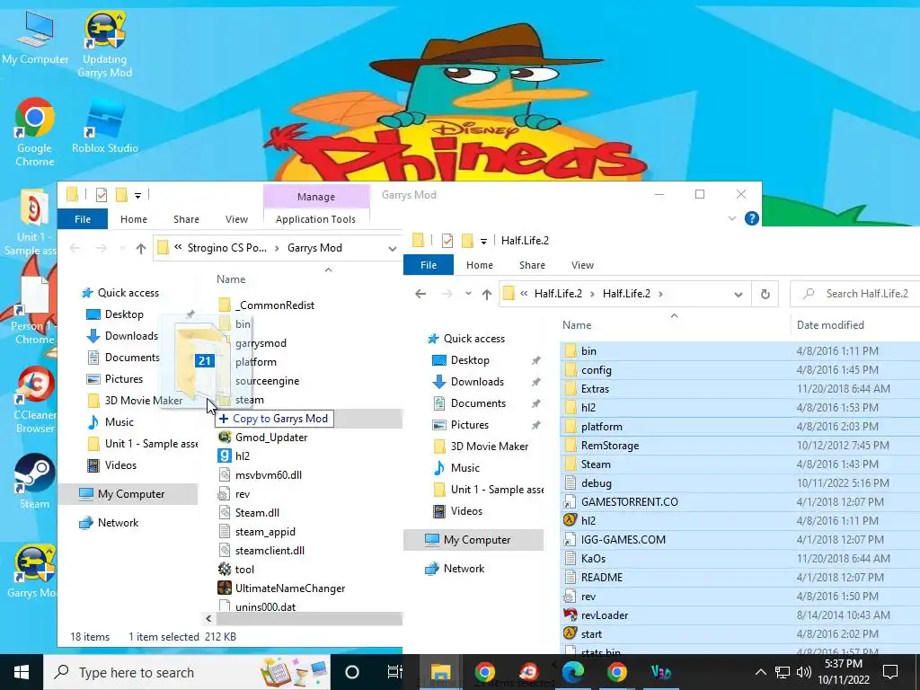The image size is (920, 690).
Task: Select IGG-GAMES.COM file in Half.Life.2
Action: coord(624,540)
